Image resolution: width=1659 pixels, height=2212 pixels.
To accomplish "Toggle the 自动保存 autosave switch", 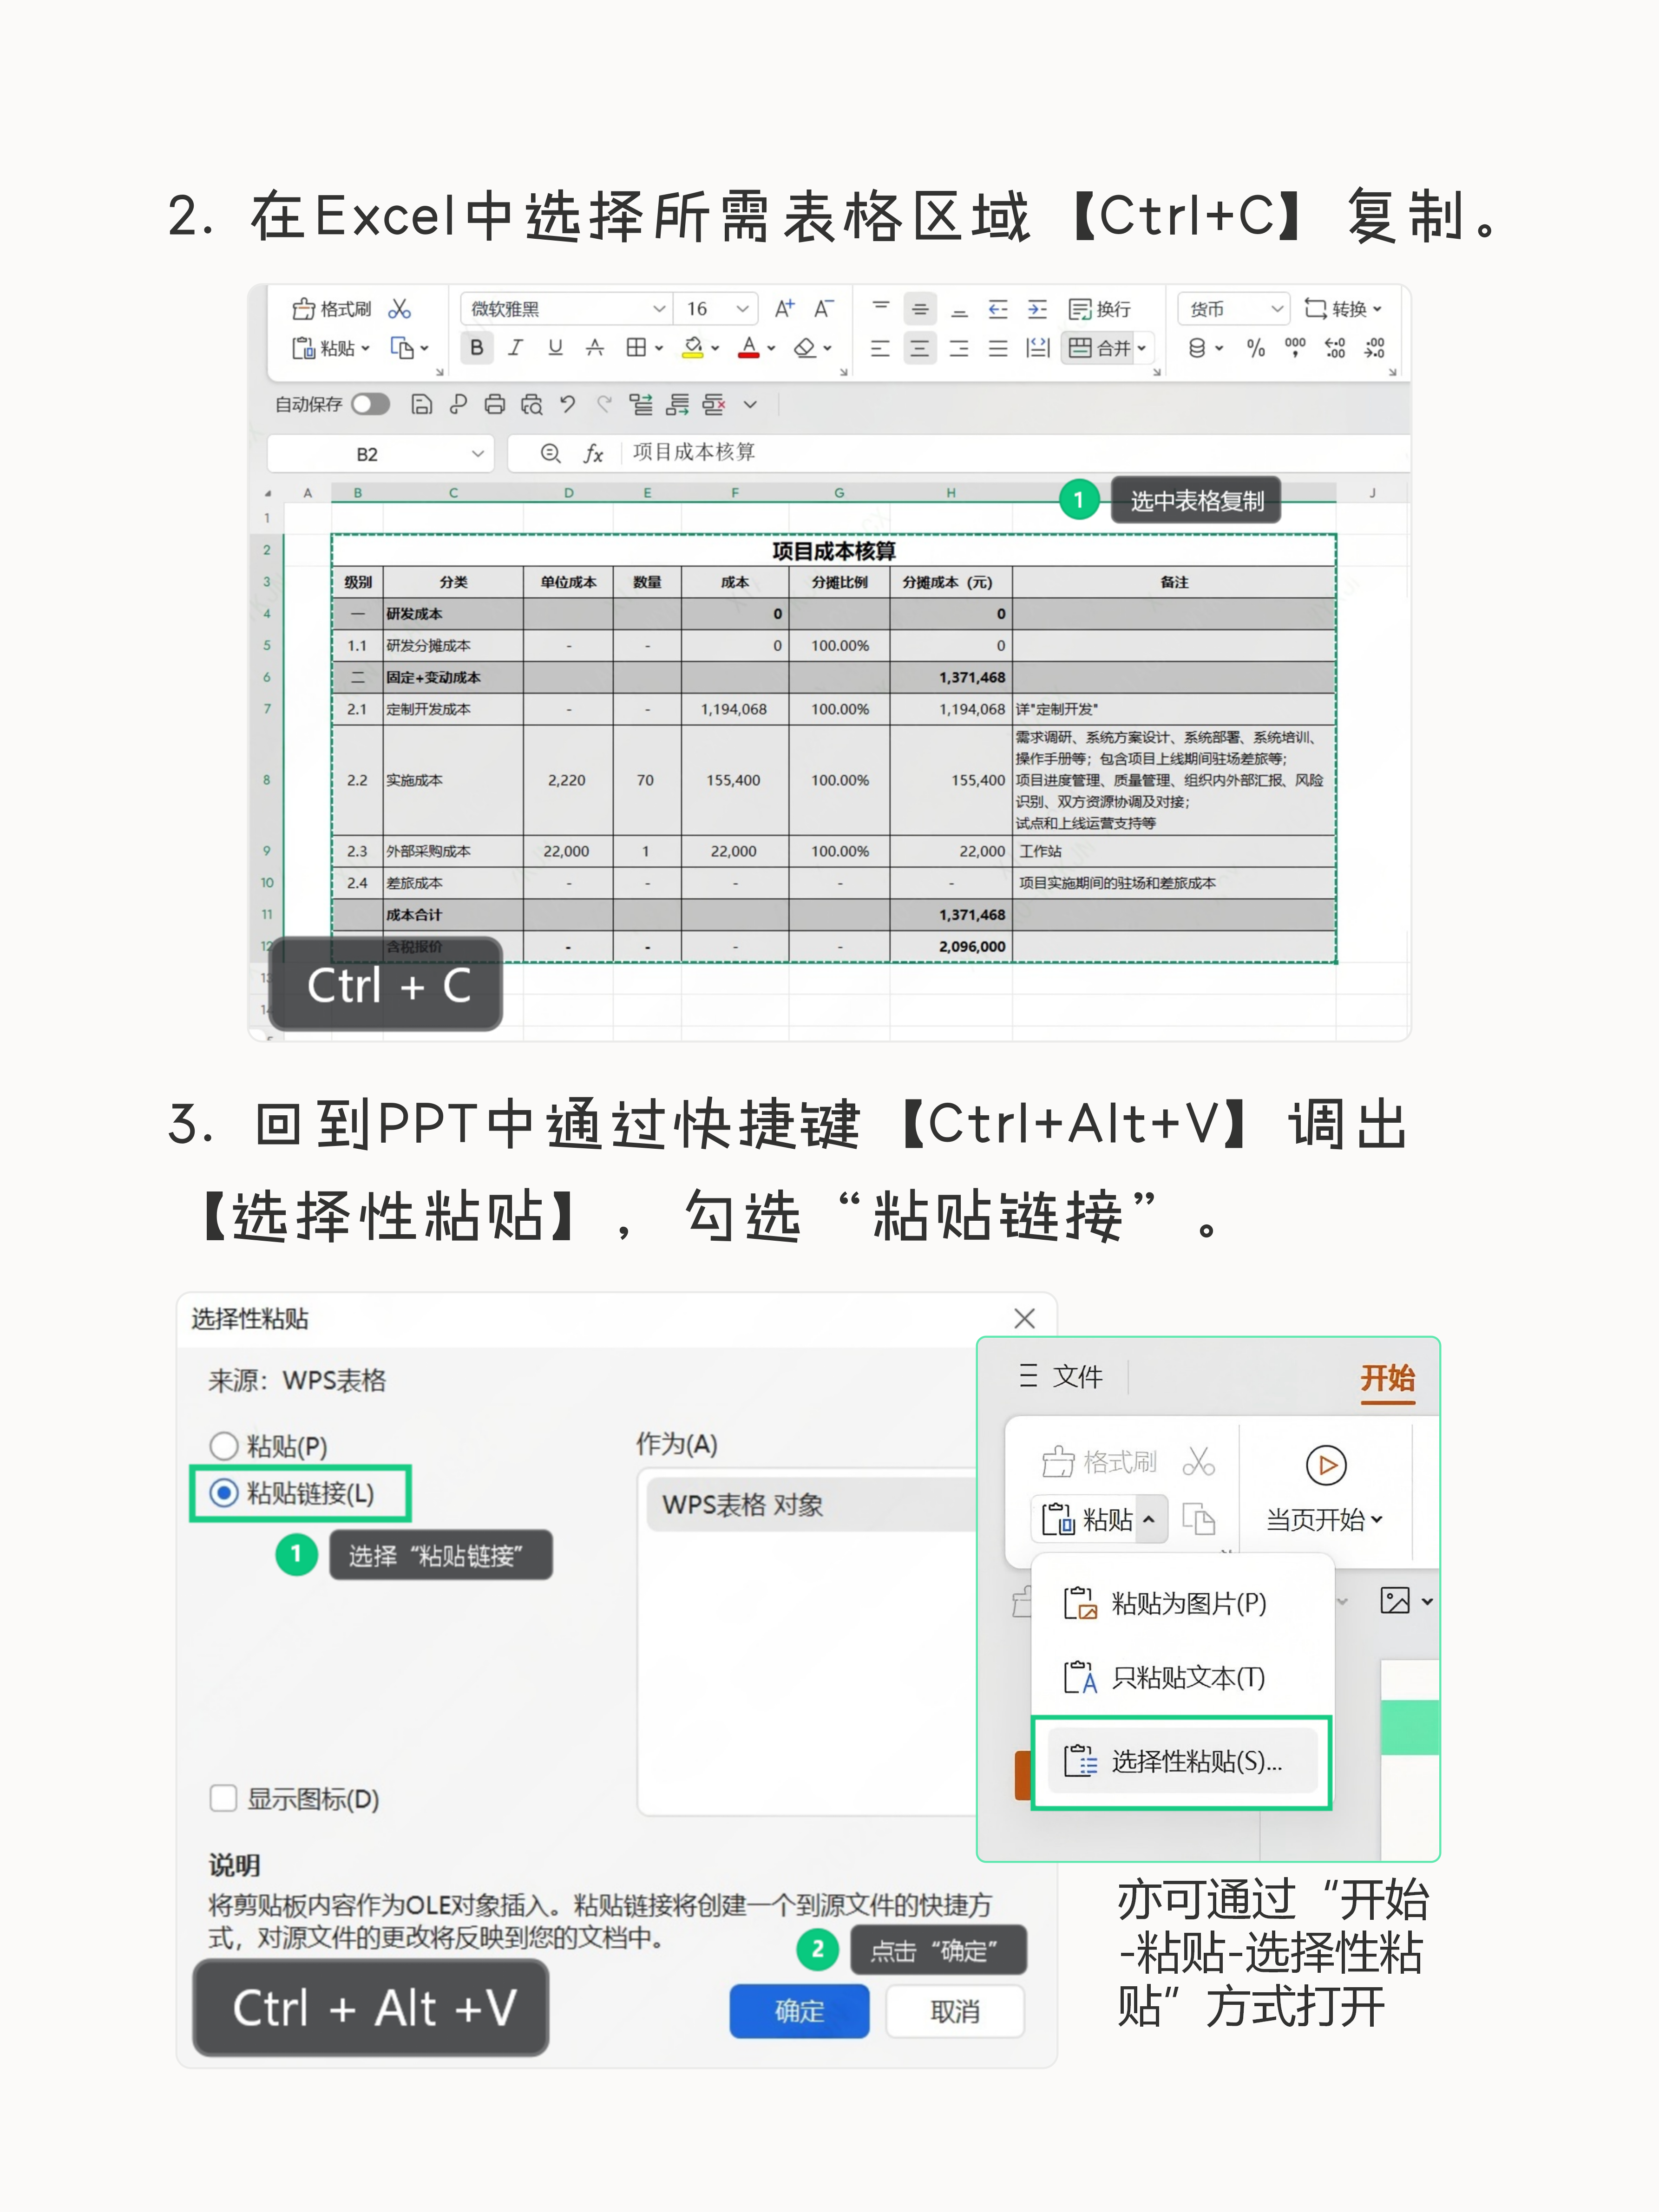I will pos(370,404).
